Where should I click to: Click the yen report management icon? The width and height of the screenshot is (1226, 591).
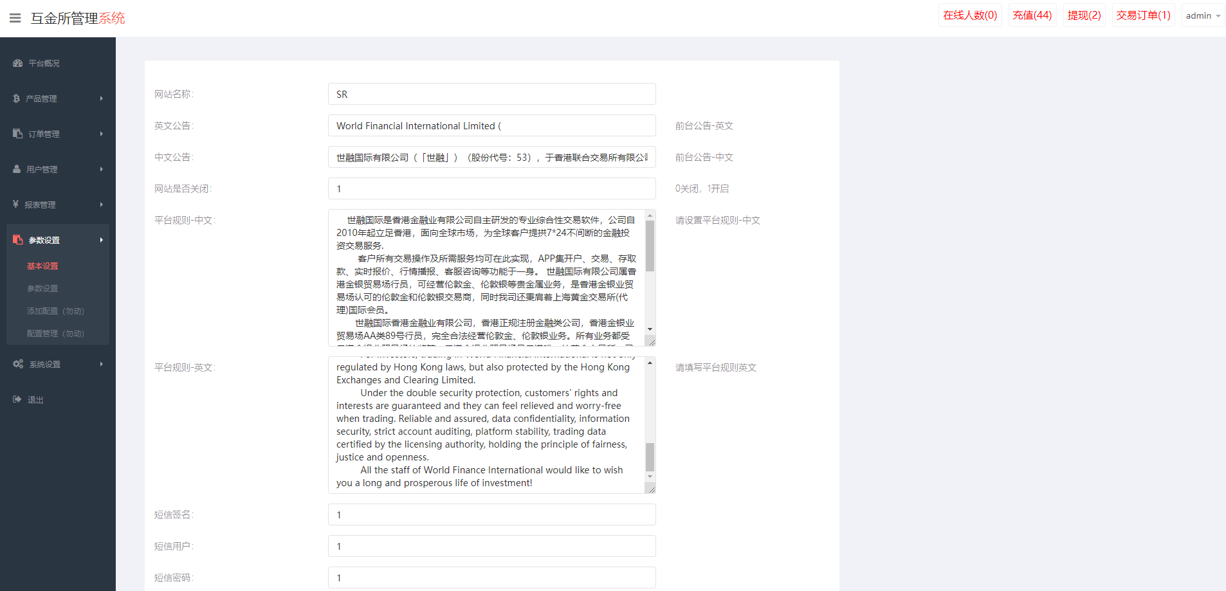pos(15,205)
